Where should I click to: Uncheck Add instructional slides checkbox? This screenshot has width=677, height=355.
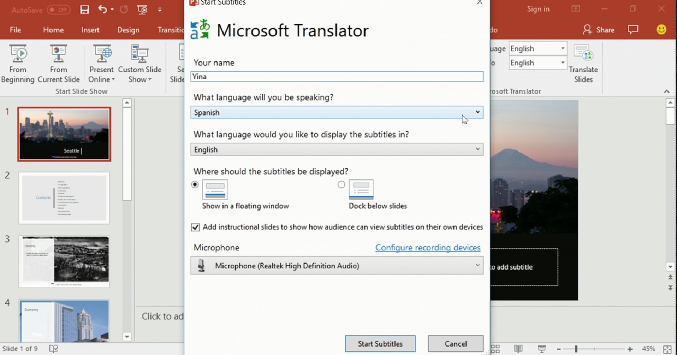(x=195, y=227)
